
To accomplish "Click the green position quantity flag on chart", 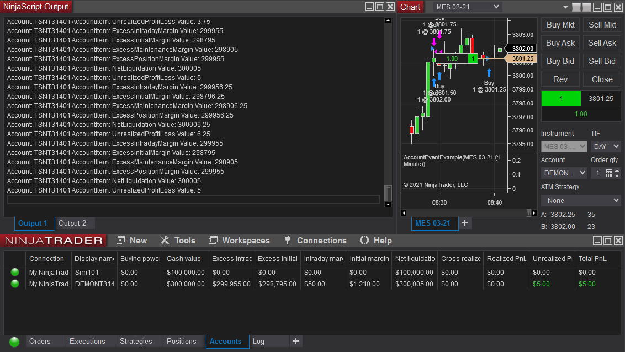I will click(x=473, y=58).
